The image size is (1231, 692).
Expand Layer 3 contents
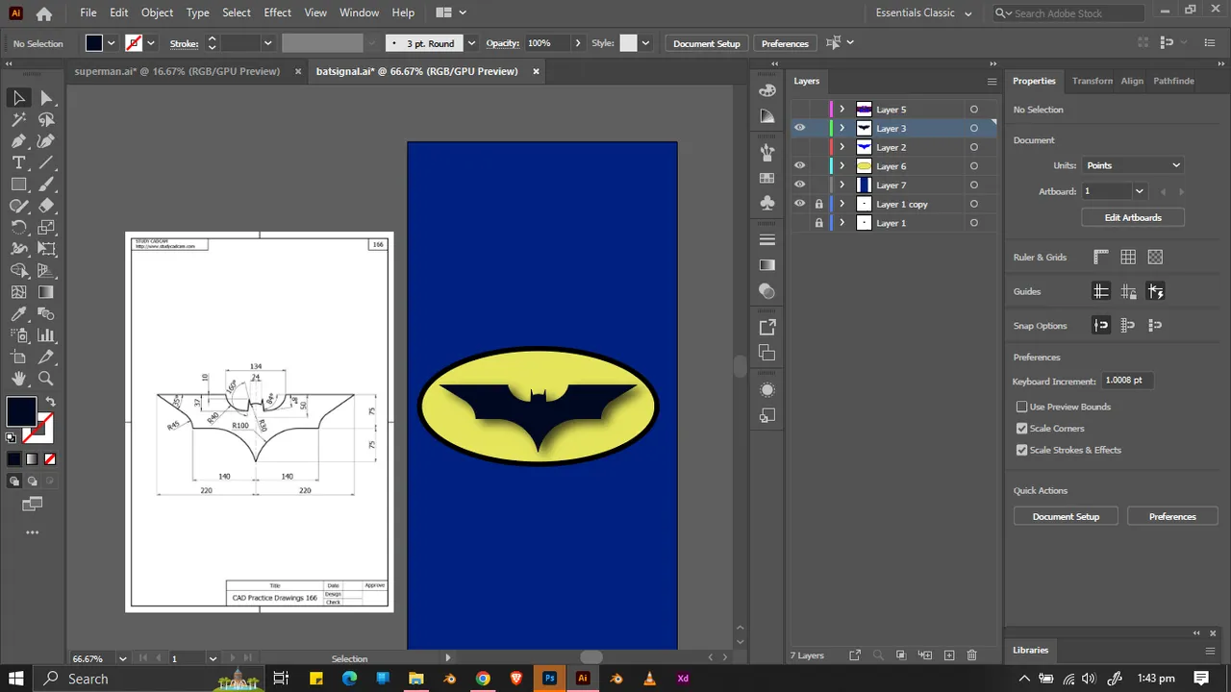click(842, 128)
